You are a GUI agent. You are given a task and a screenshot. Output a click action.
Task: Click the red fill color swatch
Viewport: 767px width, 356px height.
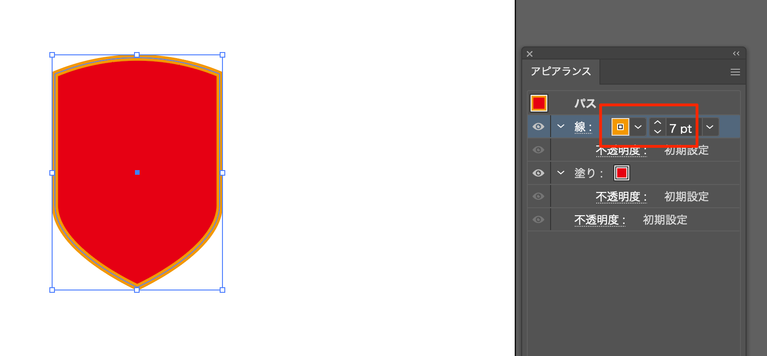coord(622,173)
